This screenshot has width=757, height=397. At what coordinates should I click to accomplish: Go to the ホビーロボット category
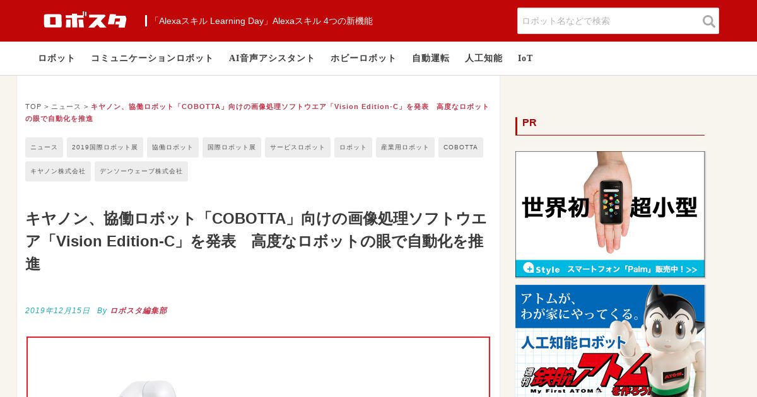pyautogui.click(x=363, y=58)
